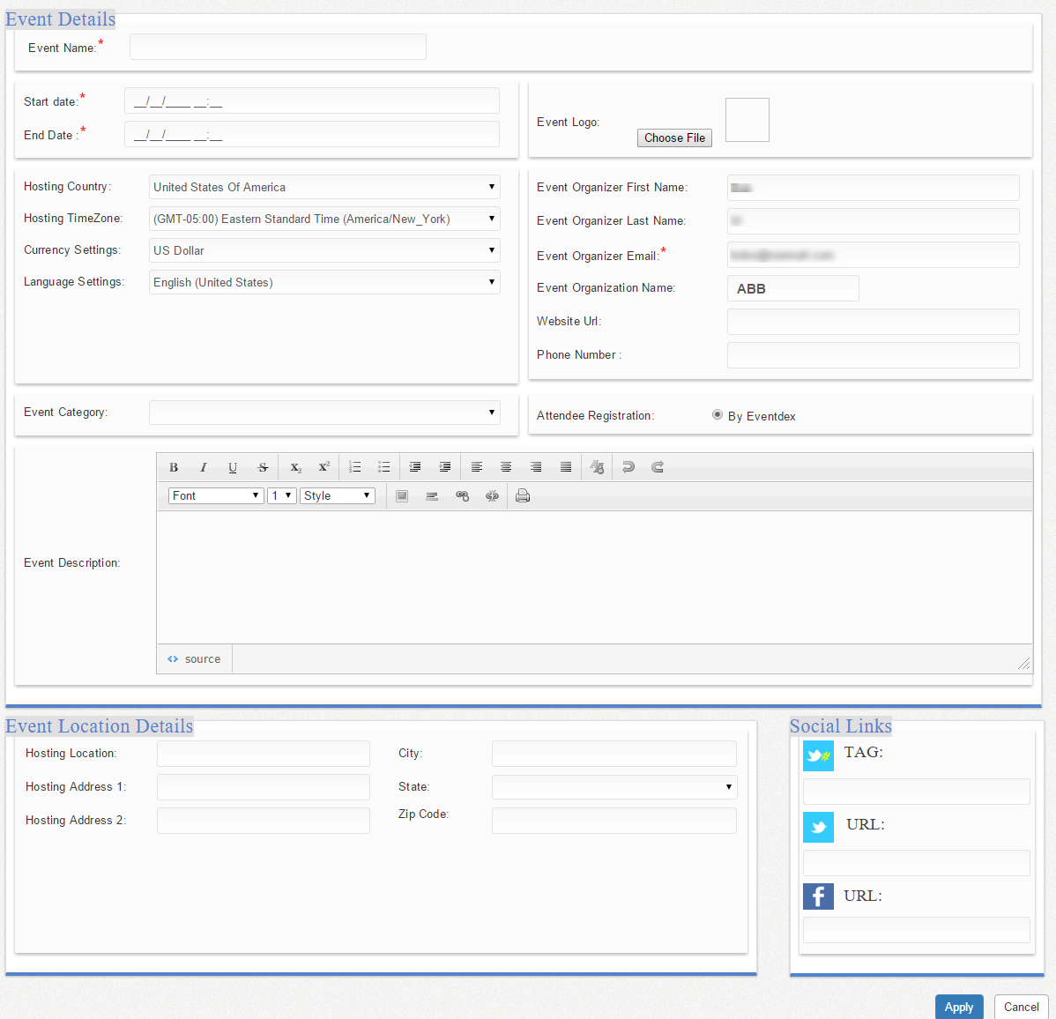The height and width of the screenshot is (1019, 1056).
Task: Align text right
Action: point(535,466)
